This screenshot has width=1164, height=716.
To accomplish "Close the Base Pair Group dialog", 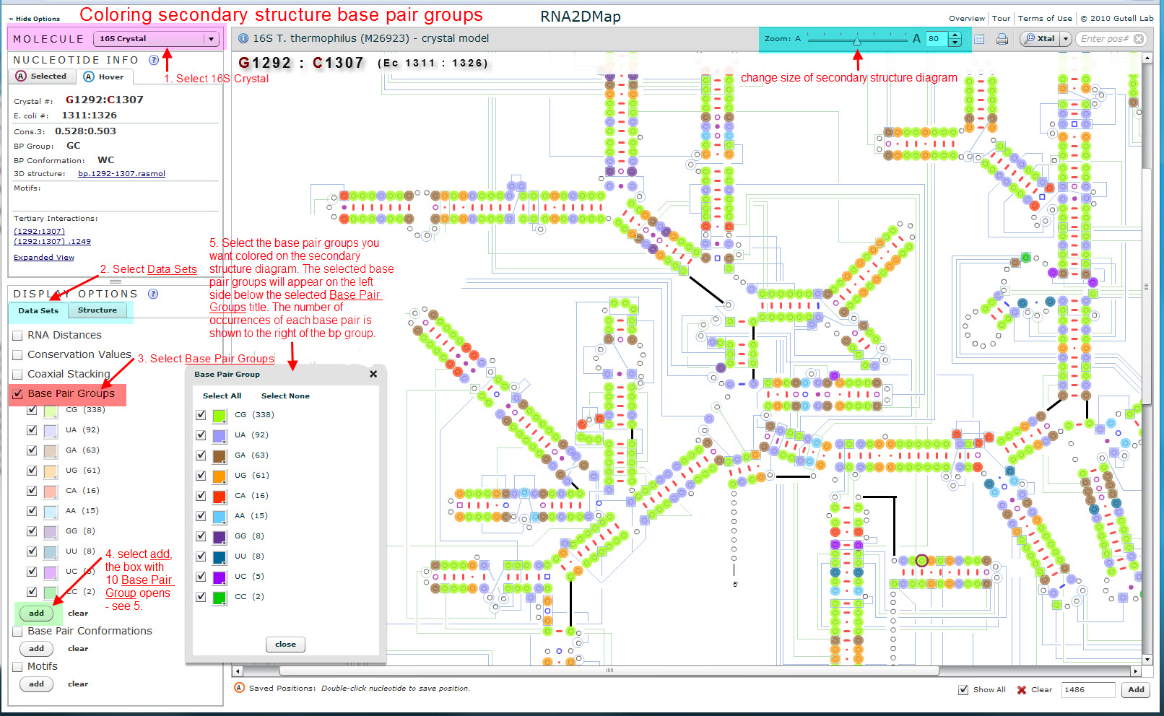I will (x=373, y=374).
